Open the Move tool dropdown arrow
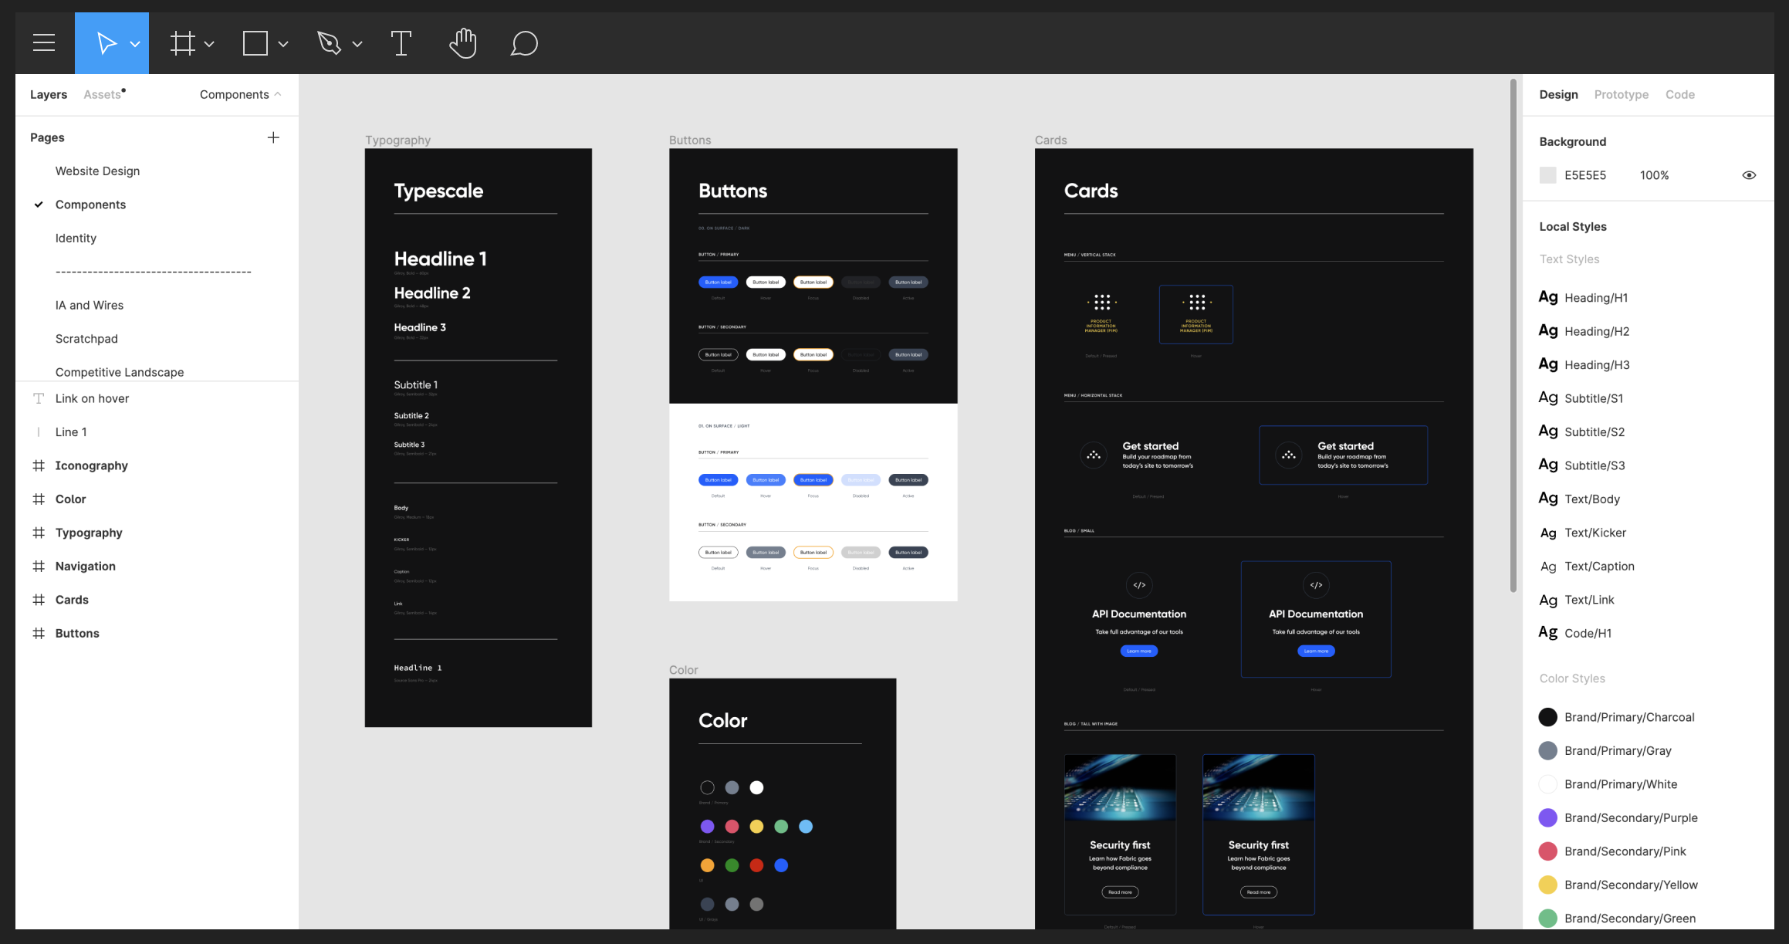The width and height of the screenshot is (1789, 944). pyautogui.click(x=135, y=44)
